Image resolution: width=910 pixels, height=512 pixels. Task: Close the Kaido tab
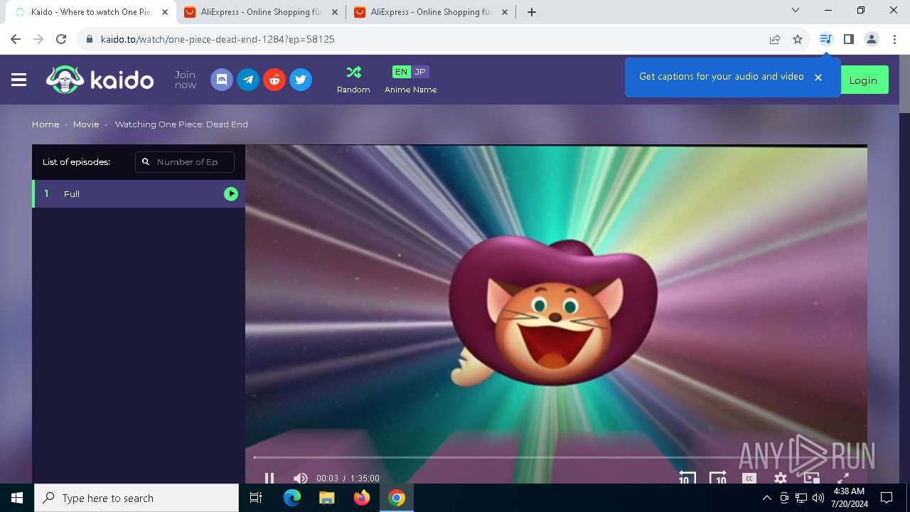click(x=165, y=12)
